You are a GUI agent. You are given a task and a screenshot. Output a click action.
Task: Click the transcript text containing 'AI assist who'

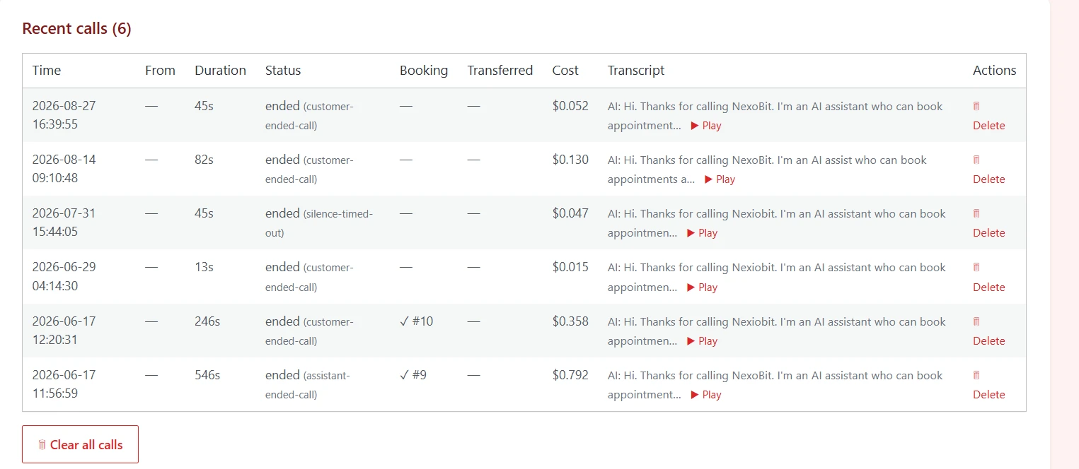point(767,169)
